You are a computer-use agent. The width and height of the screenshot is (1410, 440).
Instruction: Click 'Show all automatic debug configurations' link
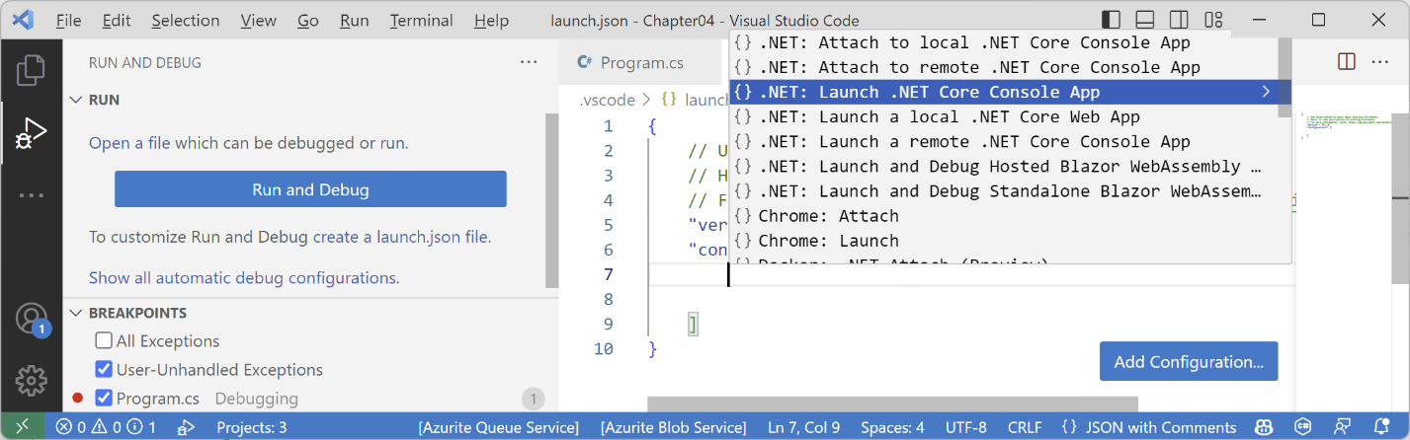click(242, 278)
